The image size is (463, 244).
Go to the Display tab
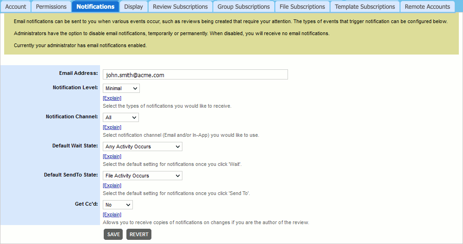click(133, 6)
